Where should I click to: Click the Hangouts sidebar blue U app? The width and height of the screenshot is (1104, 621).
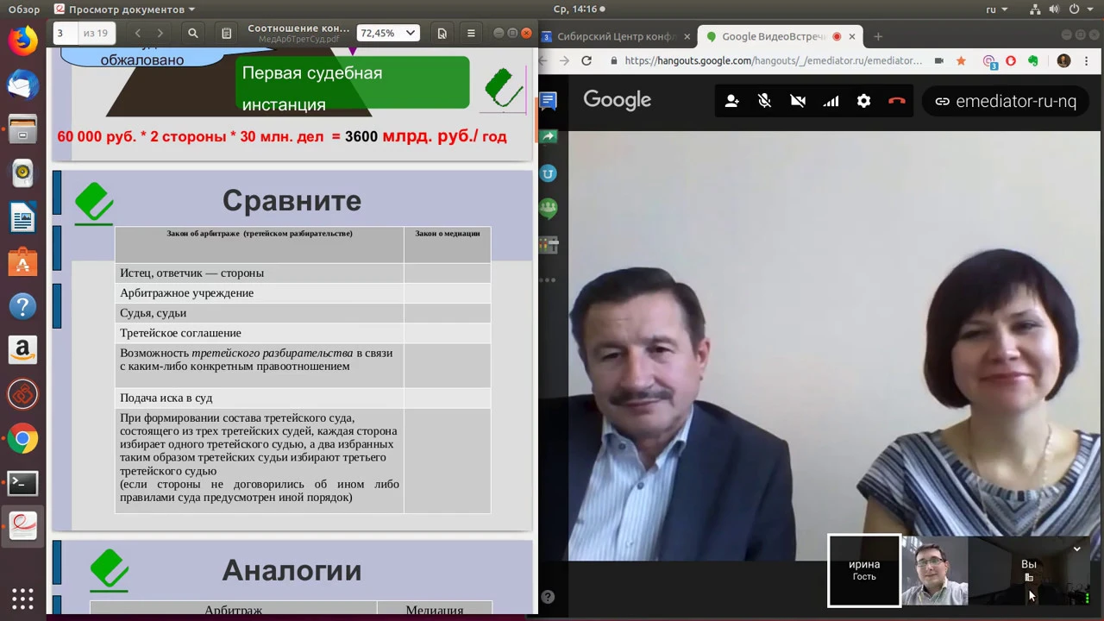(549, 173)
